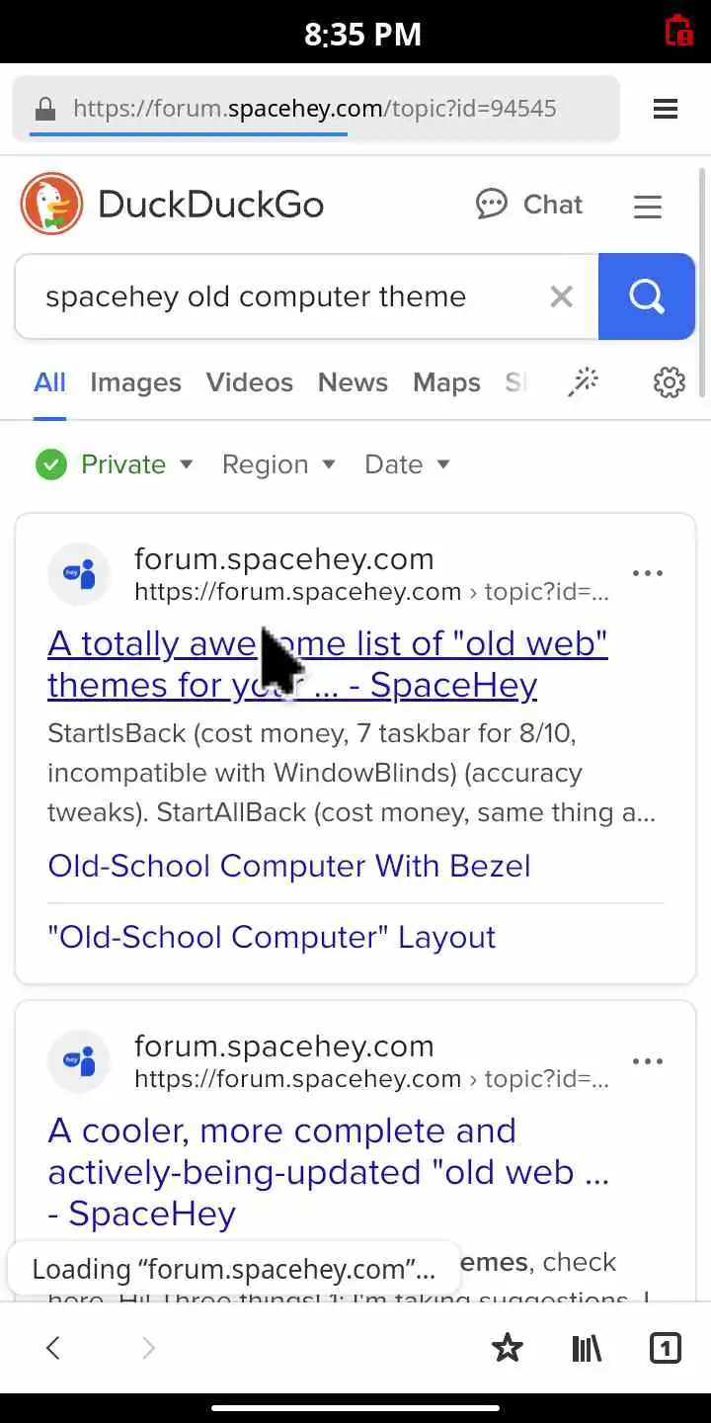Screen dimensions: 711x1423
Task: Open the tabs counter button
Action: click(665, 1347)
